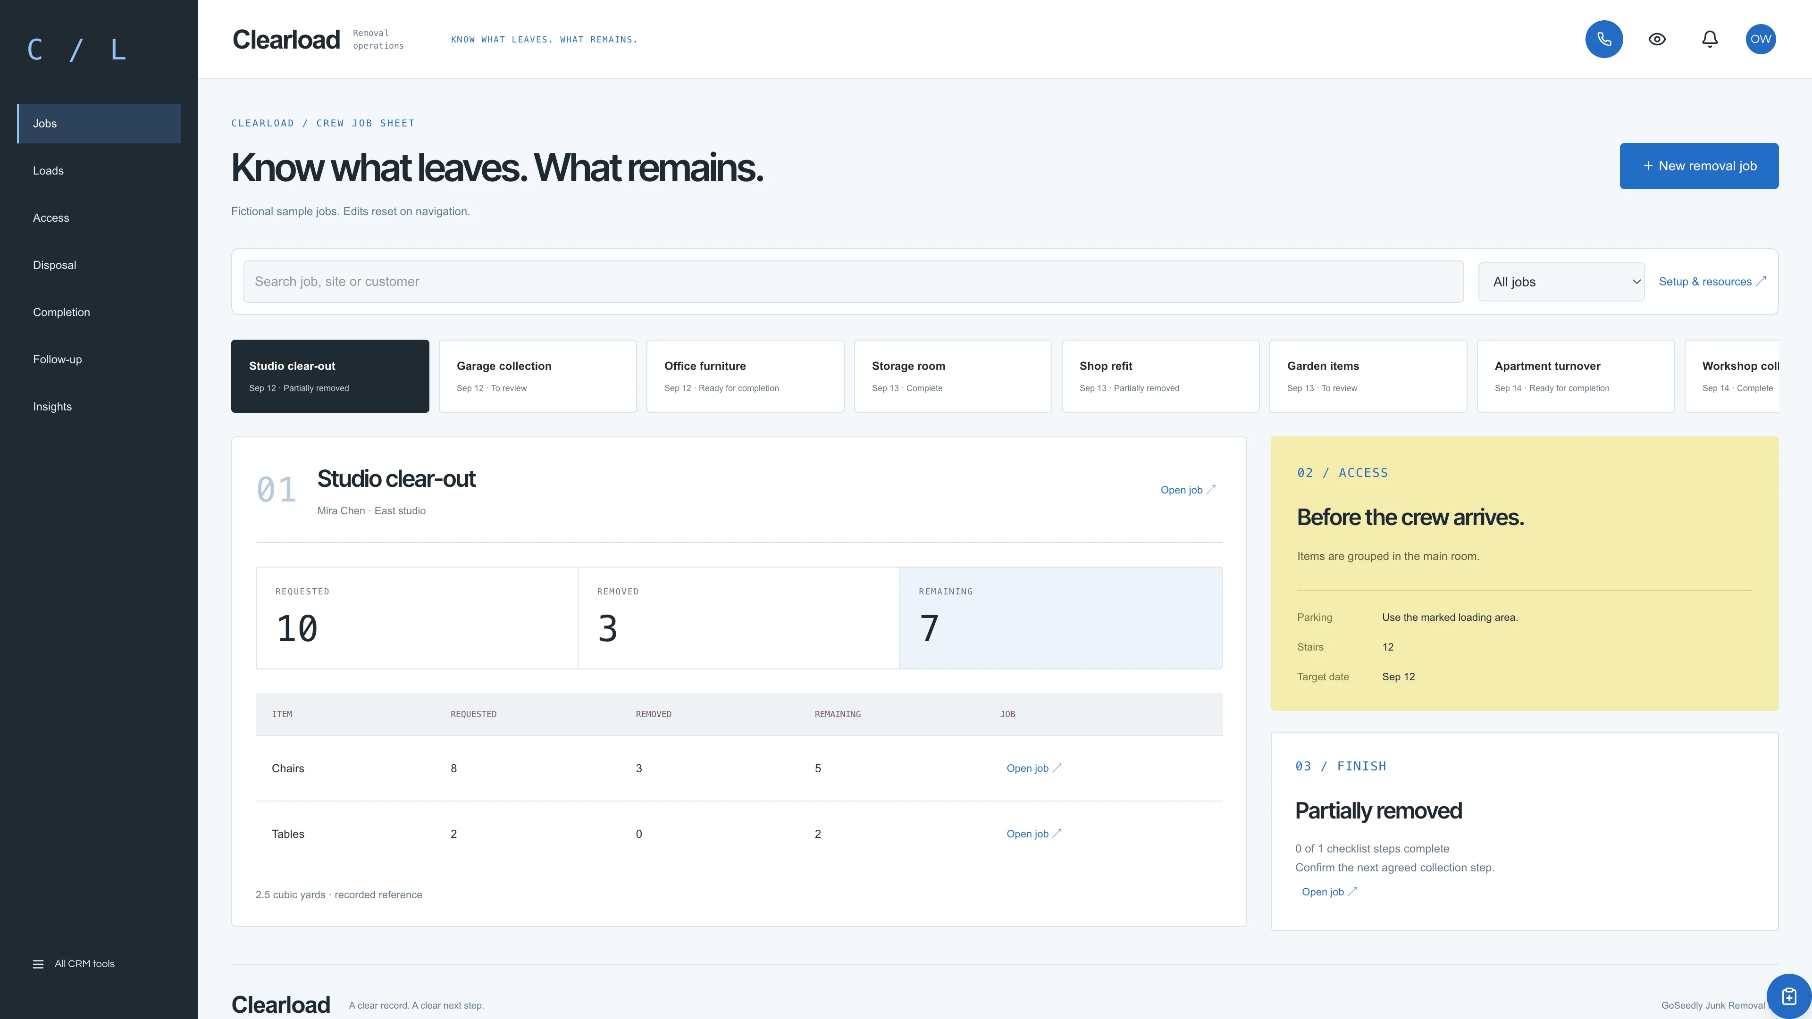1812x1019 pixels.
Task: Select Access in sidebar
Action: (x=99, y=218)
